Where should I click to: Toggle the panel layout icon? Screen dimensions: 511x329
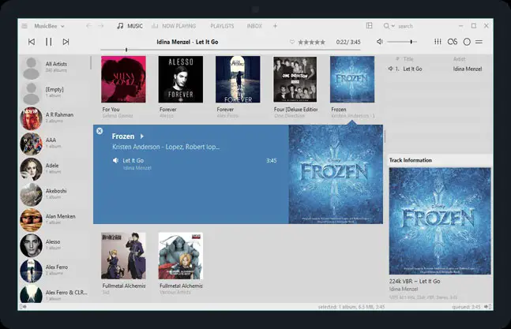pos(370,25)
